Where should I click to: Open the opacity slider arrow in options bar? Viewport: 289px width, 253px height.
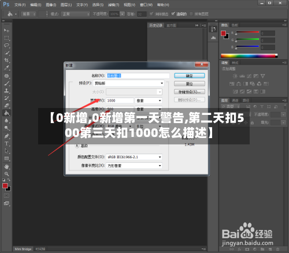click(122, 14)
